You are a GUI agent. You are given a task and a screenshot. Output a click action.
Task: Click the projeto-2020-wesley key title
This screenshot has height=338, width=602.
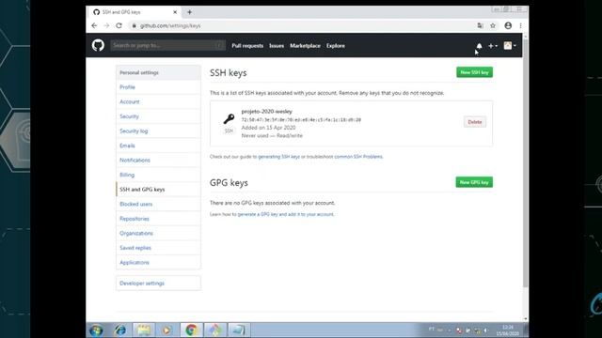tap(266, 112)
